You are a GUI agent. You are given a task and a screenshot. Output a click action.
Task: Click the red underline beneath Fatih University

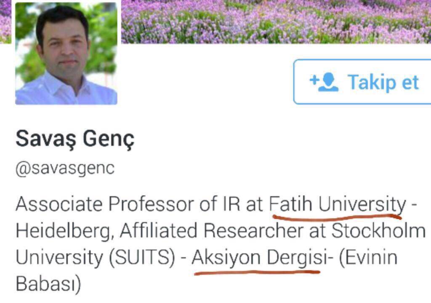pos(337,217)
